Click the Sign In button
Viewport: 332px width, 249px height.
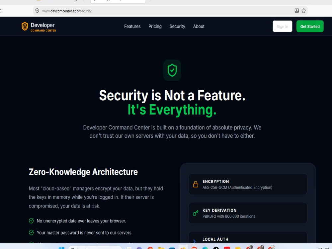(283, 27)
